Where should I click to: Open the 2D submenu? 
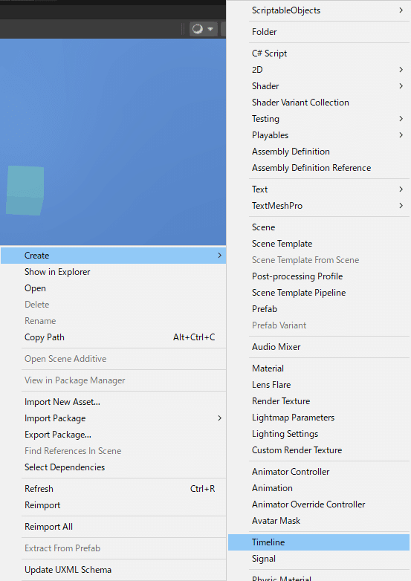pyautogui.click(x=257, y=70)
